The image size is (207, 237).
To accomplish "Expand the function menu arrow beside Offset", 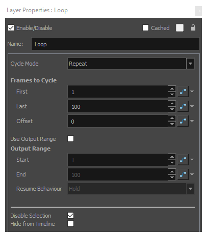I will 192,121.
